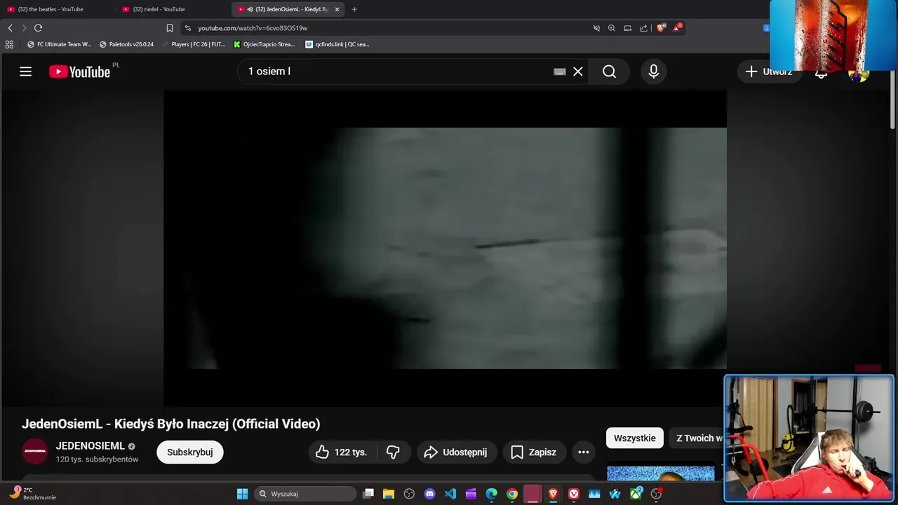Go back in browser history

(x=10, y=28)
